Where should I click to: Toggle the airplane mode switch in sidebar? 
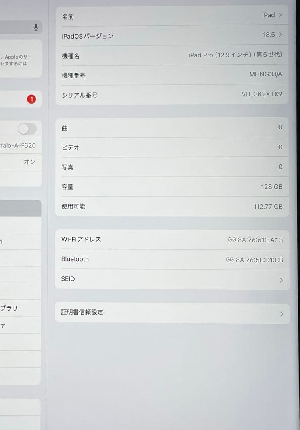point(27,129)
